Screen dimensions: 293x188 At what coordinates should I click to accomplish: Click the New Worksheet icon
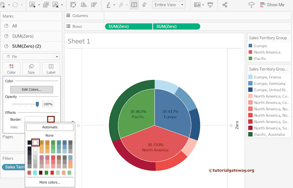[32, 5]
